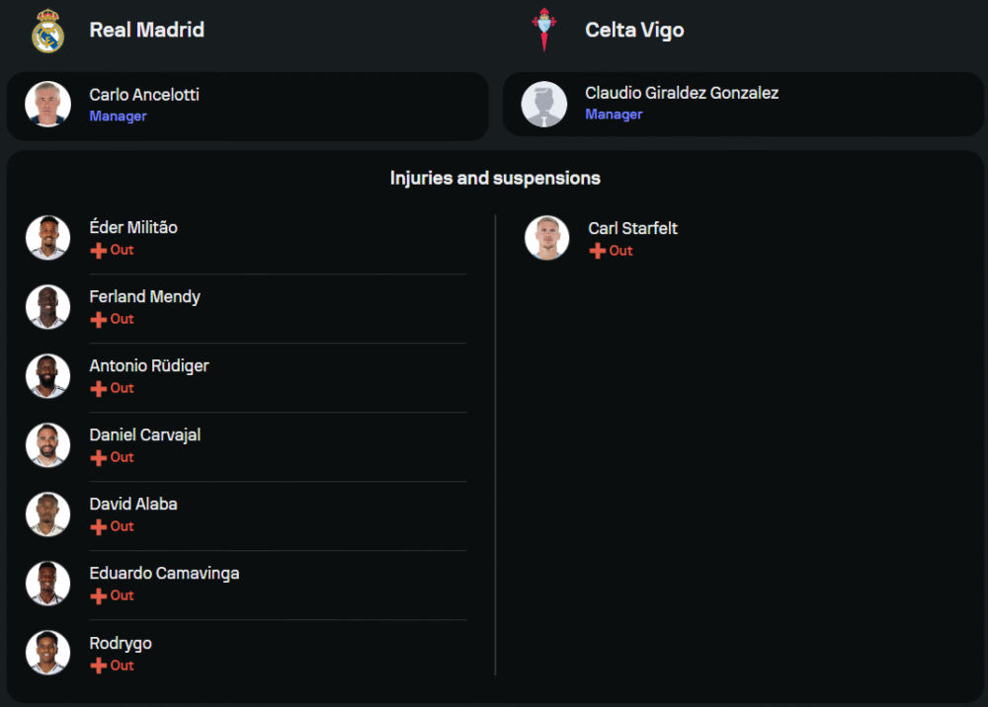Click the injury cross icon under Rodrygo
The width and height of the screenshot is (988, 707).
98,667
